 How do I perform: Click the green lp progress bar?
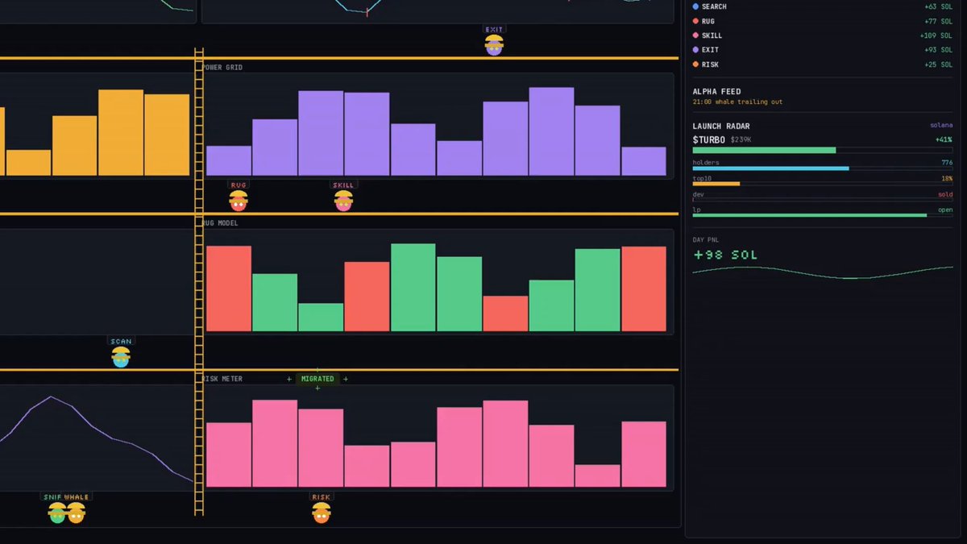810,215
